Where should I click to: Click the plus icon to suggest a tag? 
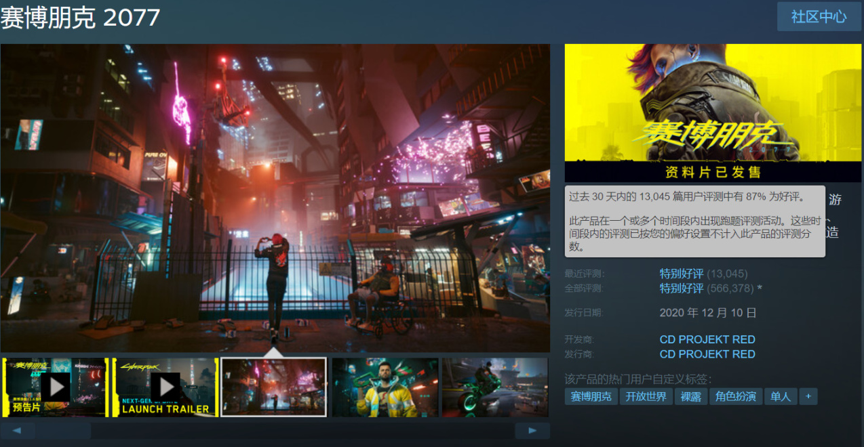point(808,396)
